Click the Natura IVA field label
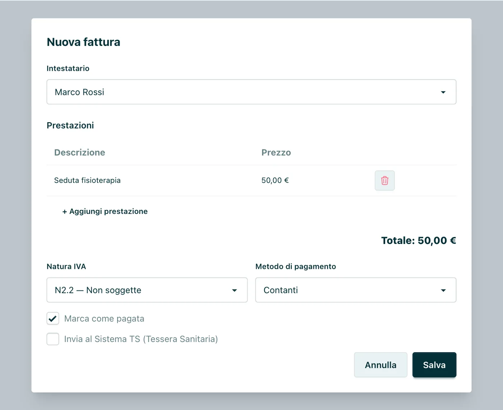Screen dimensions: 503x410 coord(66,267)
